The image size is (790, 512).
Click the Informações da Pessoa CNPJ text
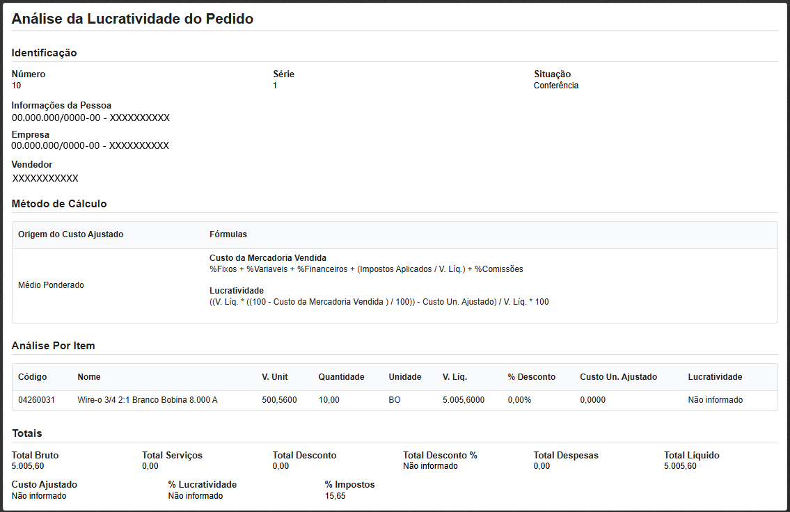90,118
